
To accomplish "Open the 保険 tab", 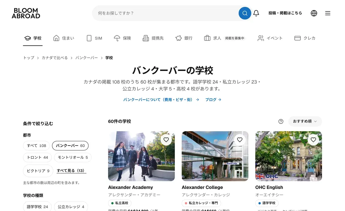I will coord(122,38).
